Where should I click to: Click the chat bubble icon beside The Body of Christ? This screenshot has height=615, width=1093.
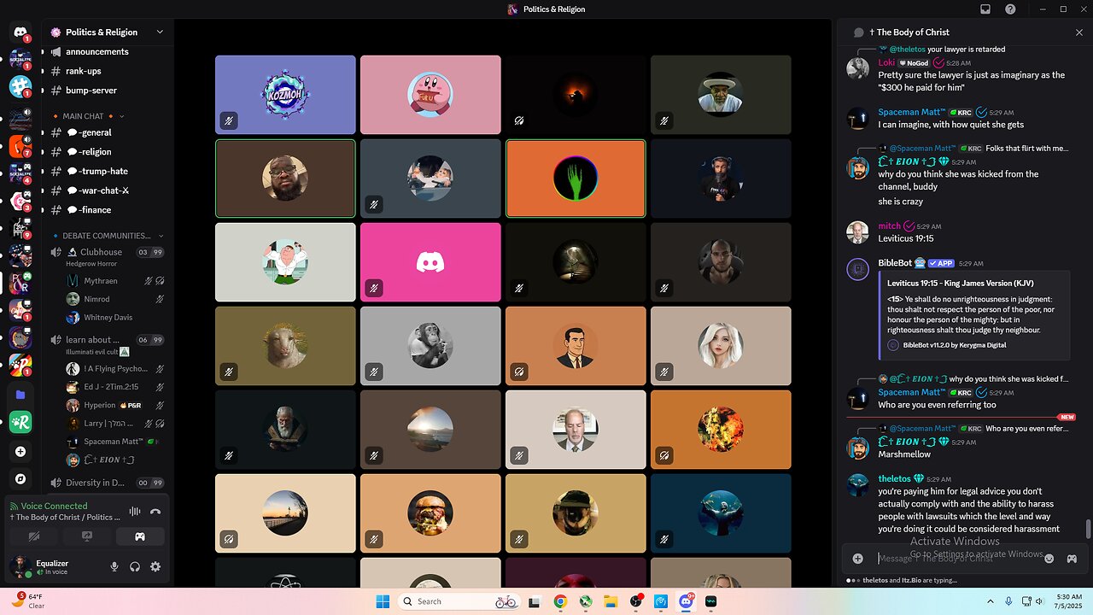(x=859, y=32)
